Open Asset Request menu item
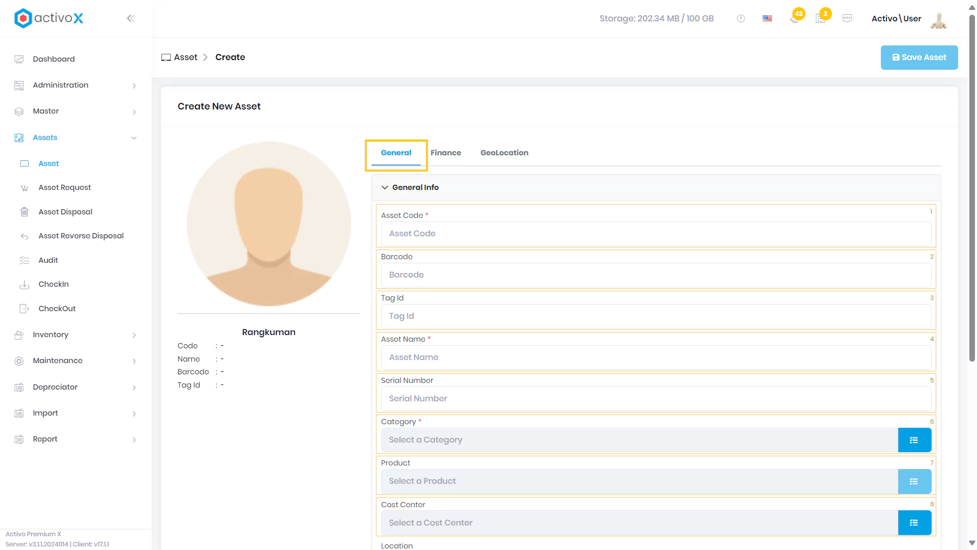The width and height of the screenshot is (977, 550). click(65, 187)
